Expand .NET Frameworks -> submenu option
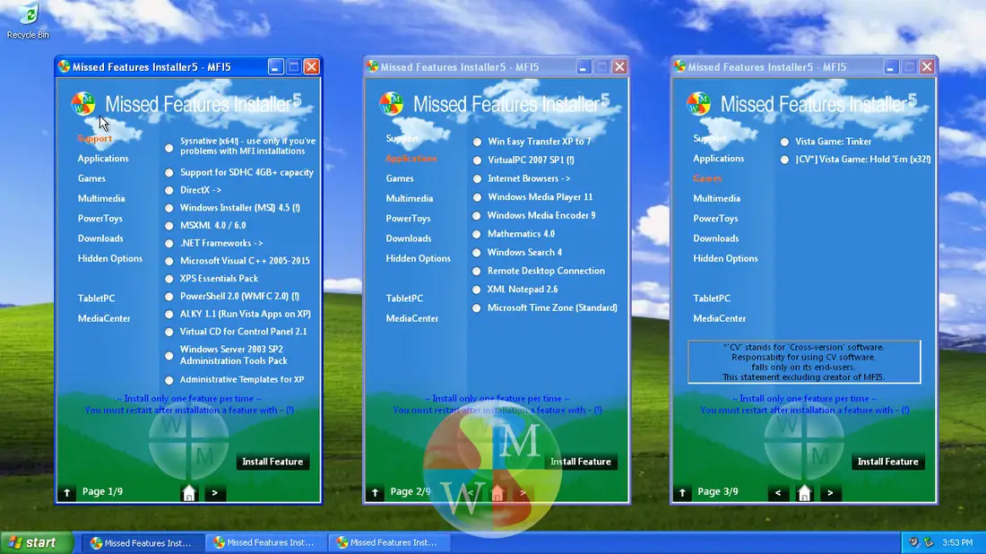This screenshot has width=986, height=554. (x=169, y=243)
